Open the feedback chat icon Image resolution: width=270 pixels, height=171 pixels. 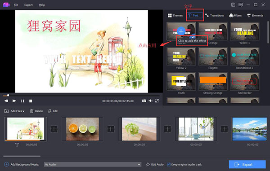tap(241, 4)
